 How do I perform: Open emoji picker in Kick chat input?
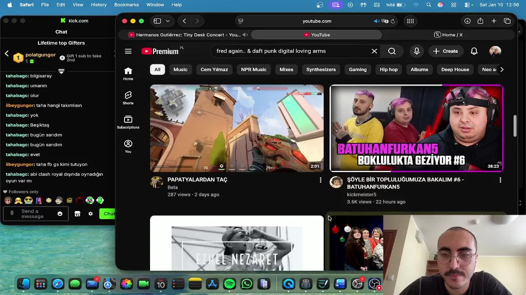pos(60,214)
